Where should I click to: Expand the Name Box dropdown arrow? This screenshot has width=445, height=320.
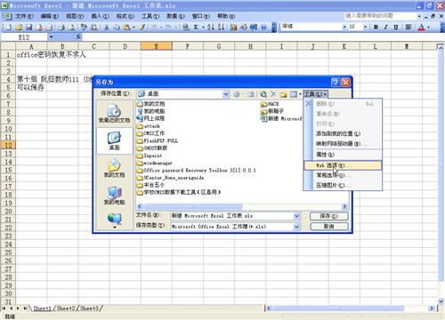pos(51,37)
